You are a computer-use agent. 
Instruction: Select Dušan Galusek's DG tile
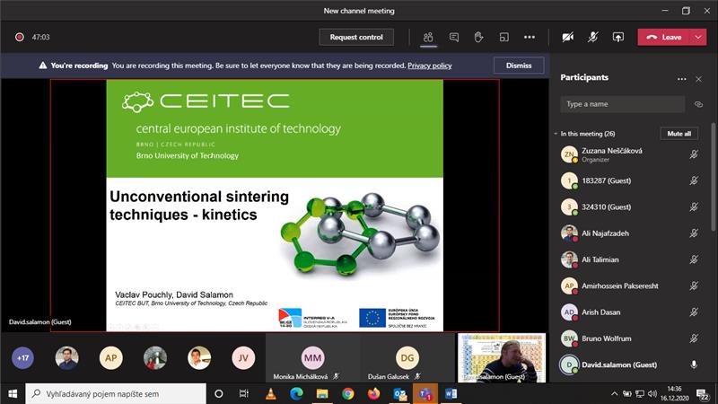point(407,357)
